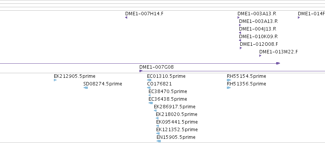Click the DME1-013M22.F purple arrow marker
Image resolution: width=325 pixels, height=143 pixels.
pyautogui.click(x=260, y=56)
